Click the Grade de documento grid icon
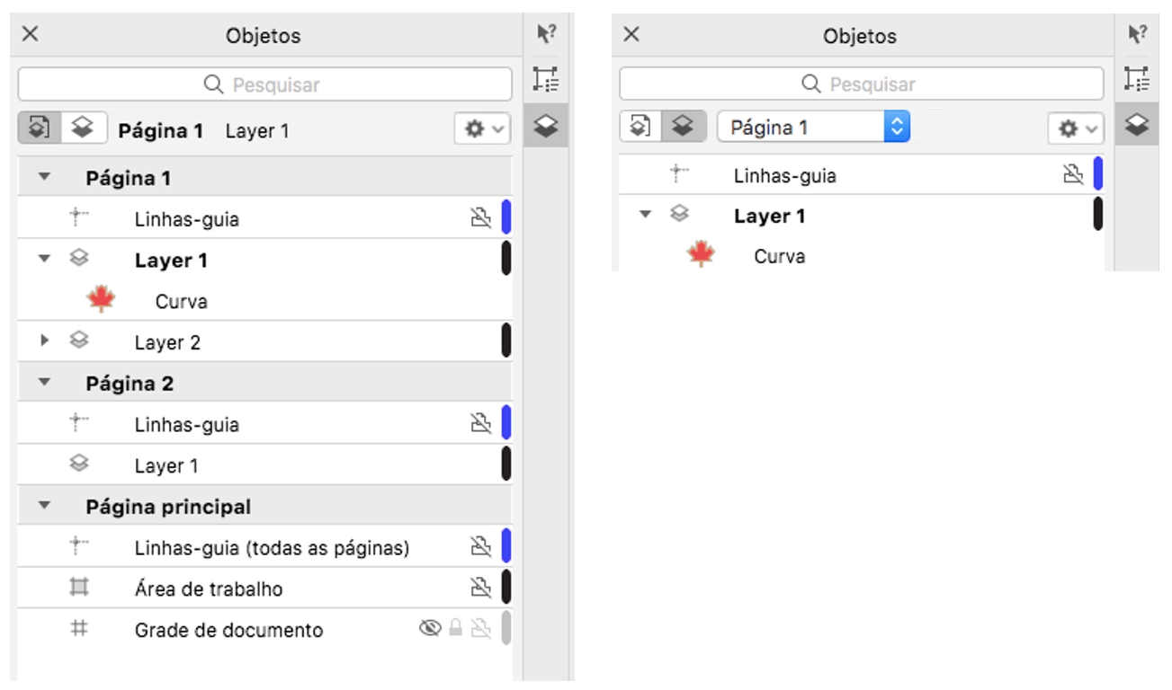 [x=79, y=629]
